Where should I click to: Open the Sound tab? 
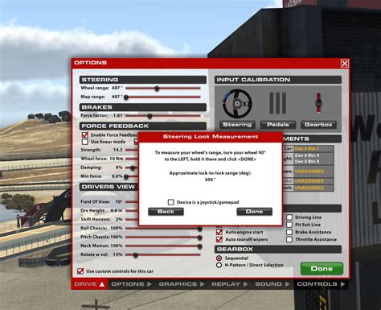(x=272, y=284)
